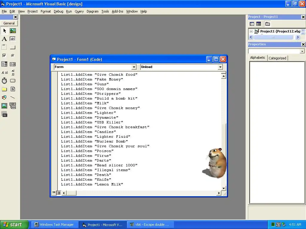The width and height of the screenshot is (306, 229).
Task: Open the Query menu
Action: click(79, 11)
